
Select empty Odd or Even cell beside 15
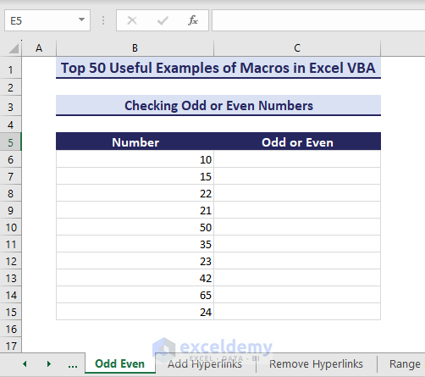297,176
